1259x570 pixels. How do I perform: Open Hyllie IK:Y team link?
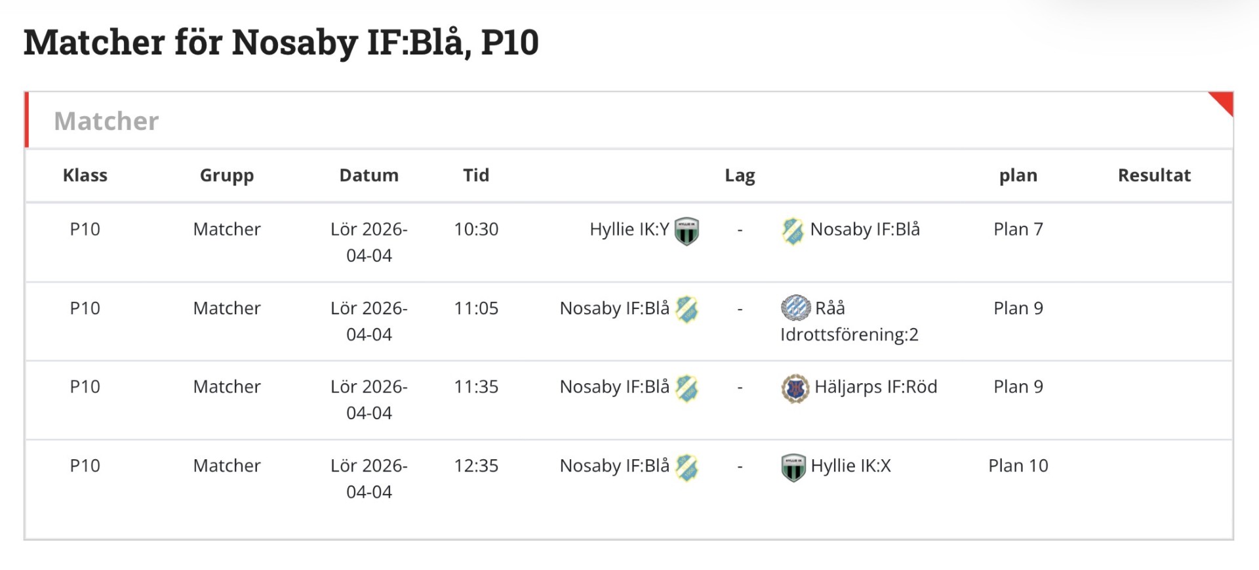coord(629,230)
